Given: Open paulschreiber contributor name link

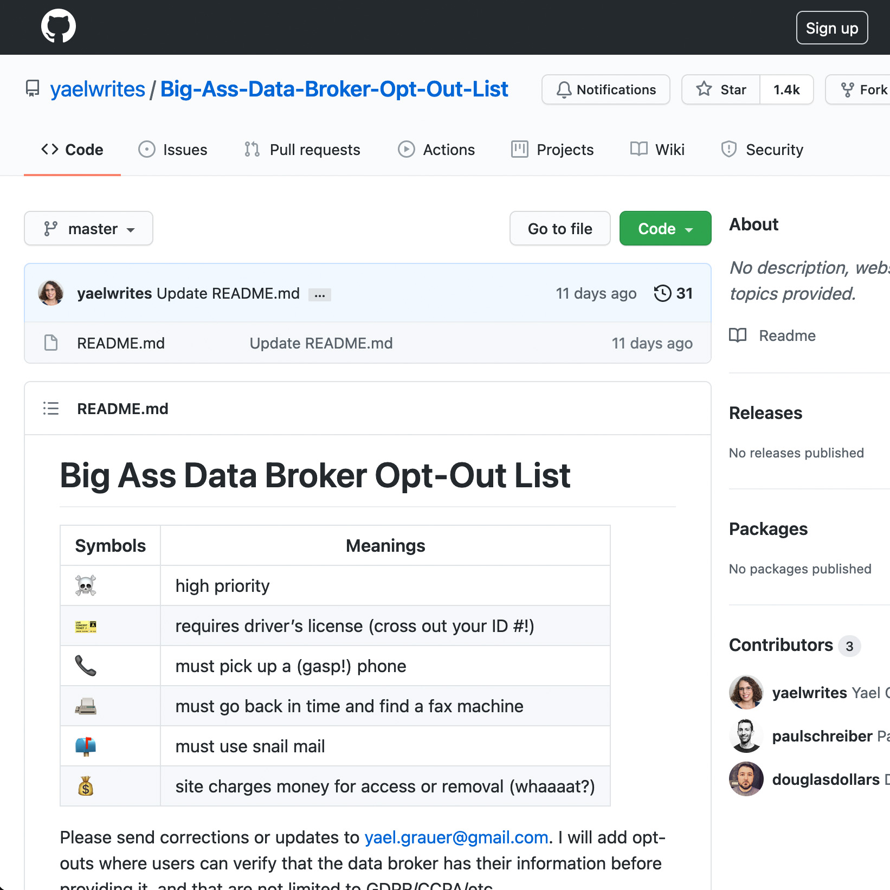Looking at the screenshot, I should pos(822,736).
